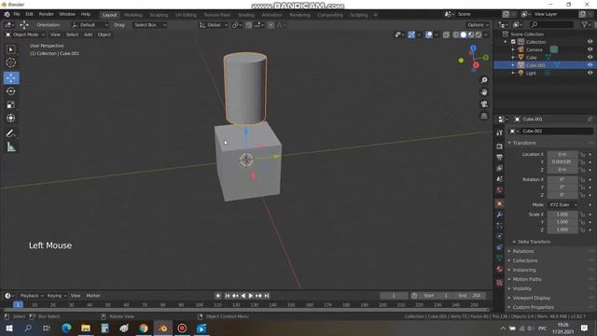Open the View Layer properties tab

(500, 168)
